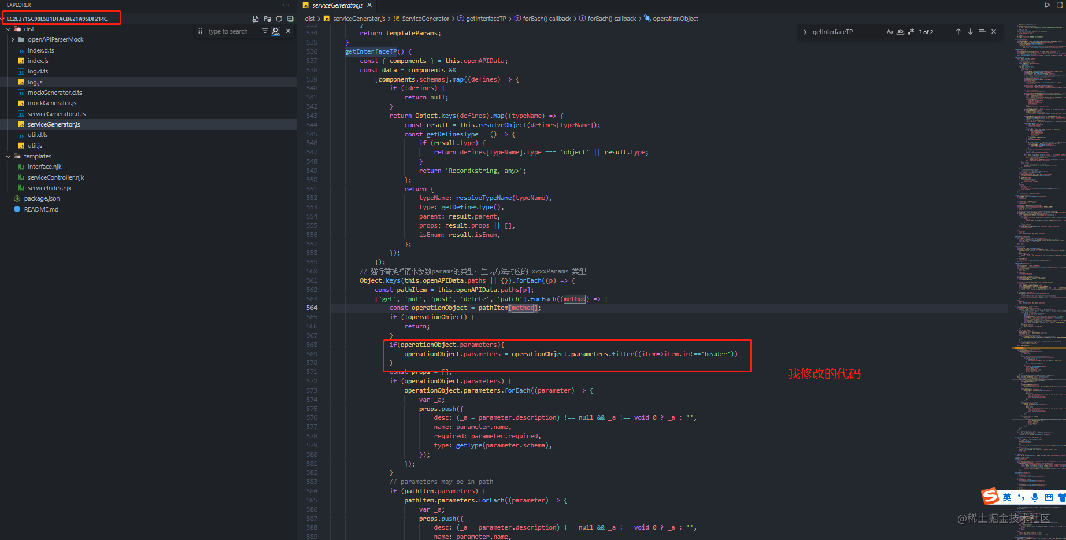
Task: Open mockGenerator.js from file tree
Action: click(52, 103)
